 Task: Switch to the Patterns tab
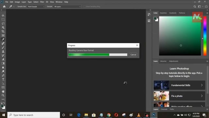point(182,13)
